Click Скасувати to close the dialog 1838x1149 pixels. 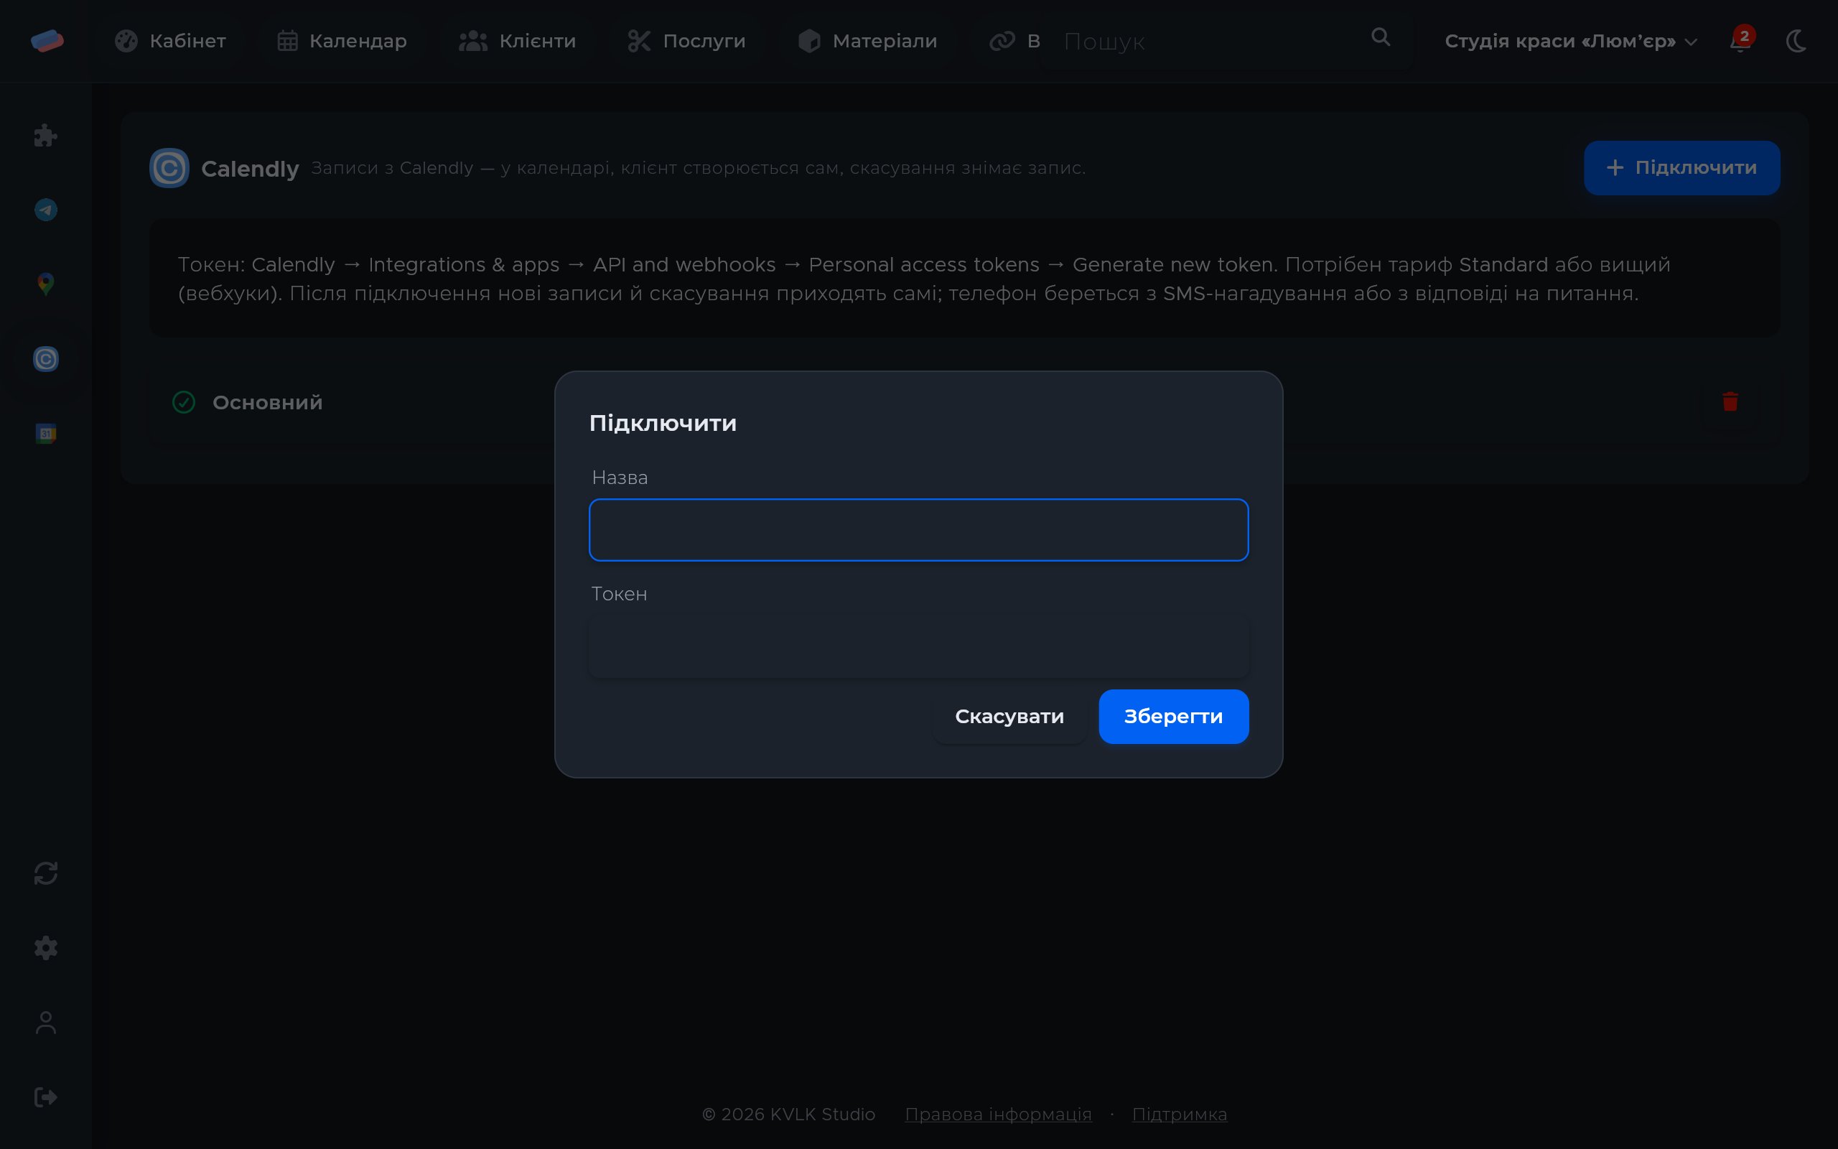pyautogui.click(x=1009, y=717)
